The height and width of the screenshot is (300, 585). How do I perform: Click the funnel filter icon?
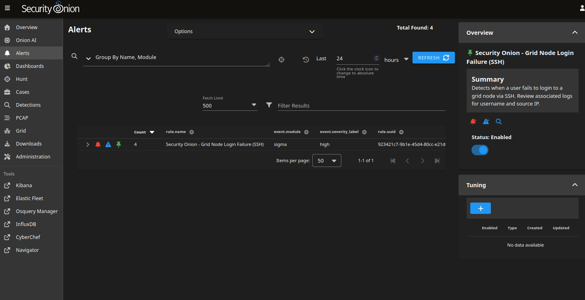coord(269,105)
